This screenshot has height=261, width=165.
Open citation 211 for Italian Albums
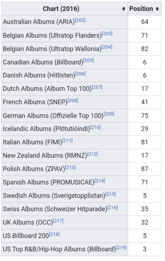(68, 141)
